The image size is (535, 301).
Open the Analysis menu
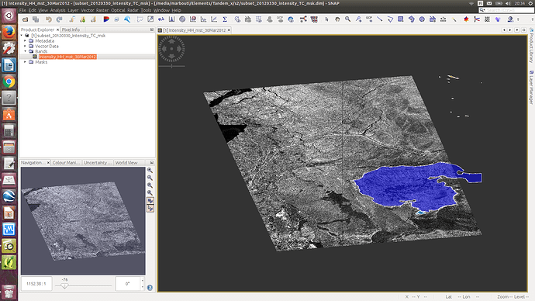point(57,10)
